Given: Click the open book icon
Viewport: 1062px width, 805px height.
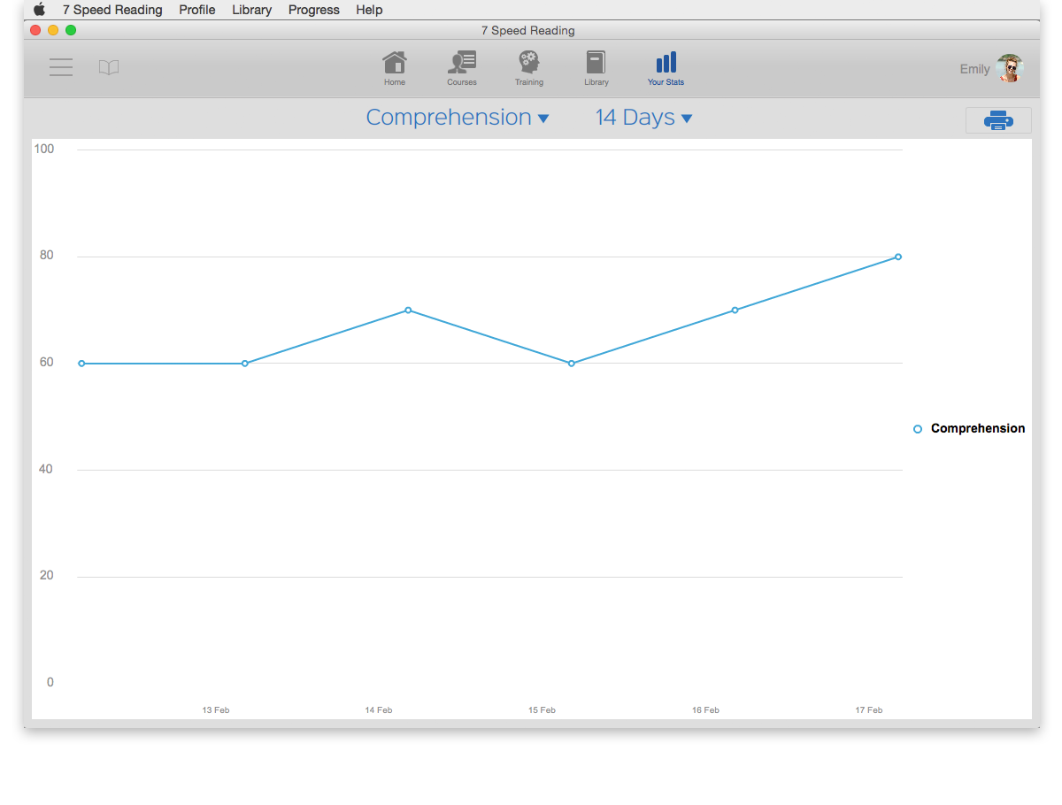Looking at the screenshot, I should tap(109, 67).
